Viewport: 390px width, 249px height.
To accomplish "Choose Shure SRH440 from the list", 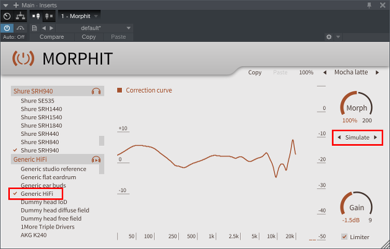I will [x=40, y=134].
